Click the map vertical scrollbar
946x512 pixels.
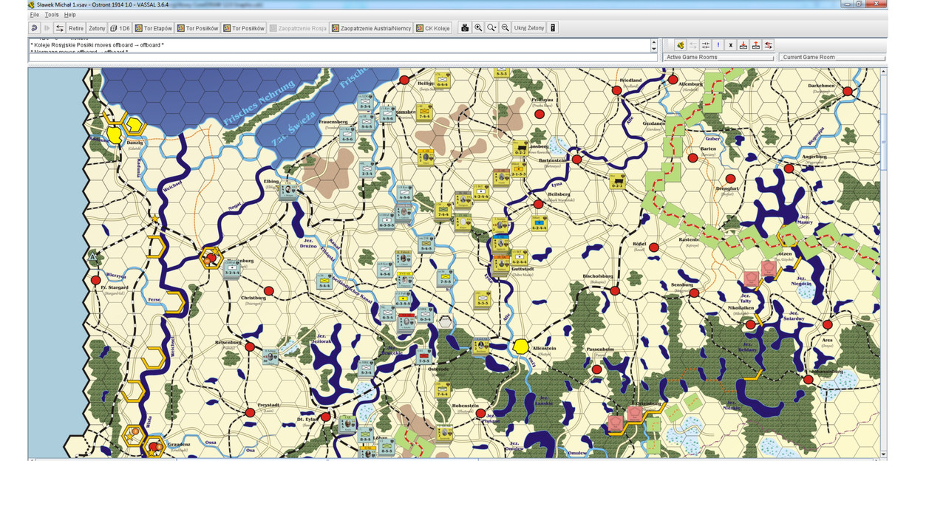pyautogui.click(x=884, y=262)
